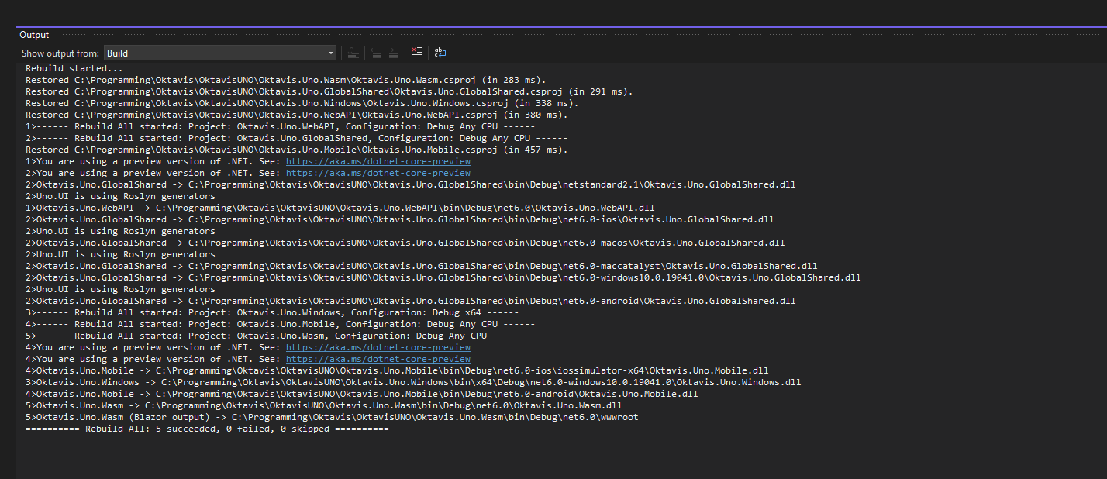This screenshot has height=479, width=1107.
Task: Follow the last dotnet-core-preview link
Action: [x=378, y=358]
